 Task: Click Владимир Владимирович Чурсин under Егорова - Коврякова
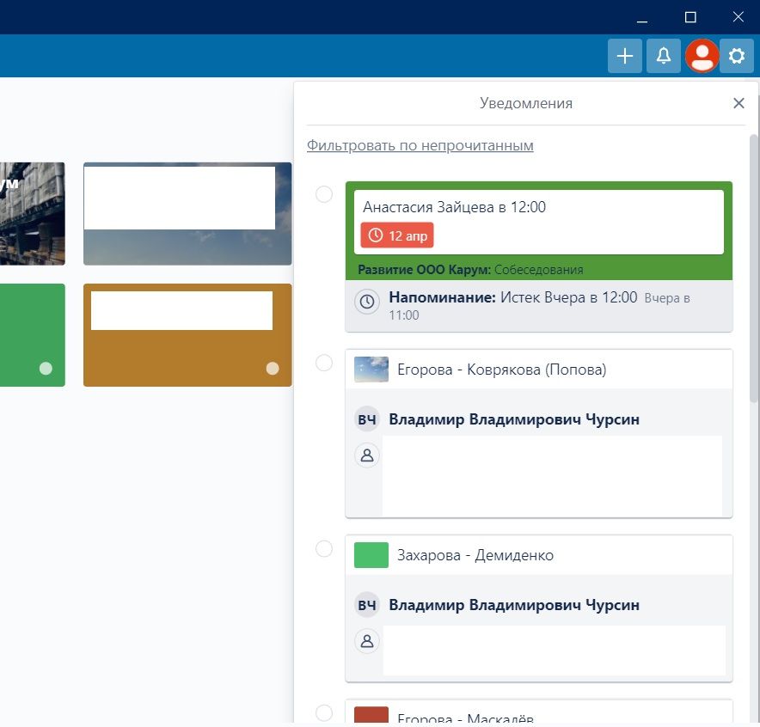point(514,419)
